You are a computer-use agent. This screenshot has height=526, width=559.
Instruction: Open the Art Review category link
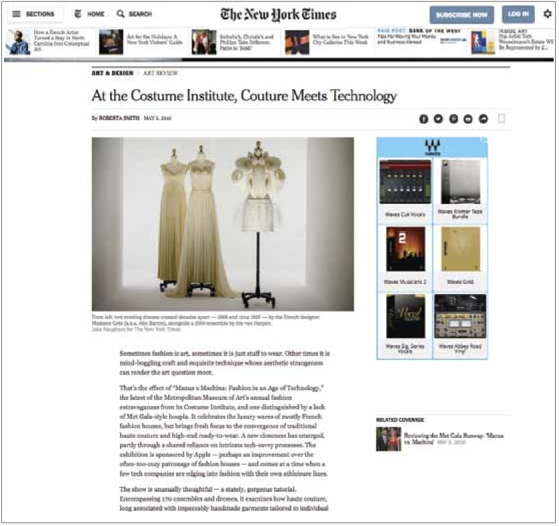[x=160, y=73]
